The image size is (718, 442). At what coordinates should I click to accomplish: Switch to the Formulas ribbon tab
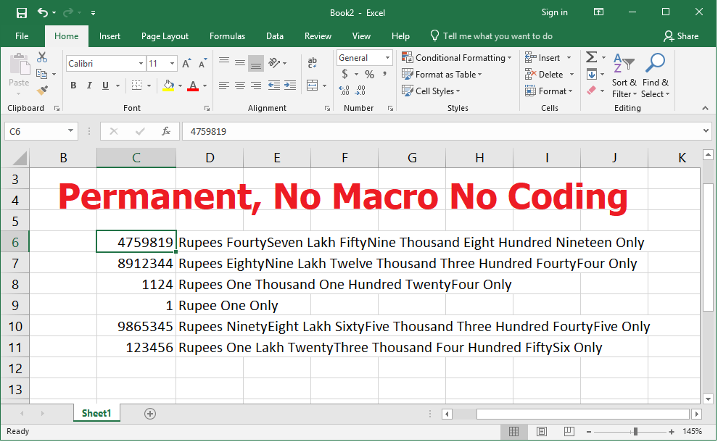click(227, 36)
